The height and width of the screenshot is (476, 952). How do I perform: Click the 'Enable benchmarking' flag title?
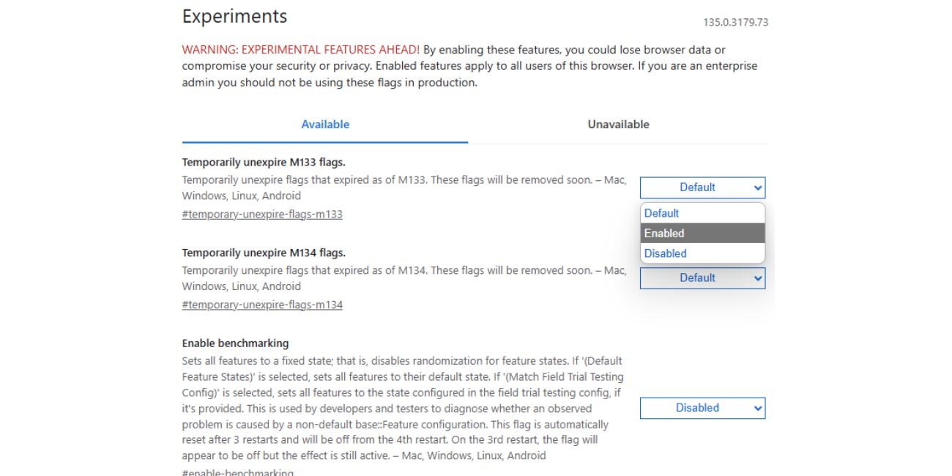[x=234, y=343]
